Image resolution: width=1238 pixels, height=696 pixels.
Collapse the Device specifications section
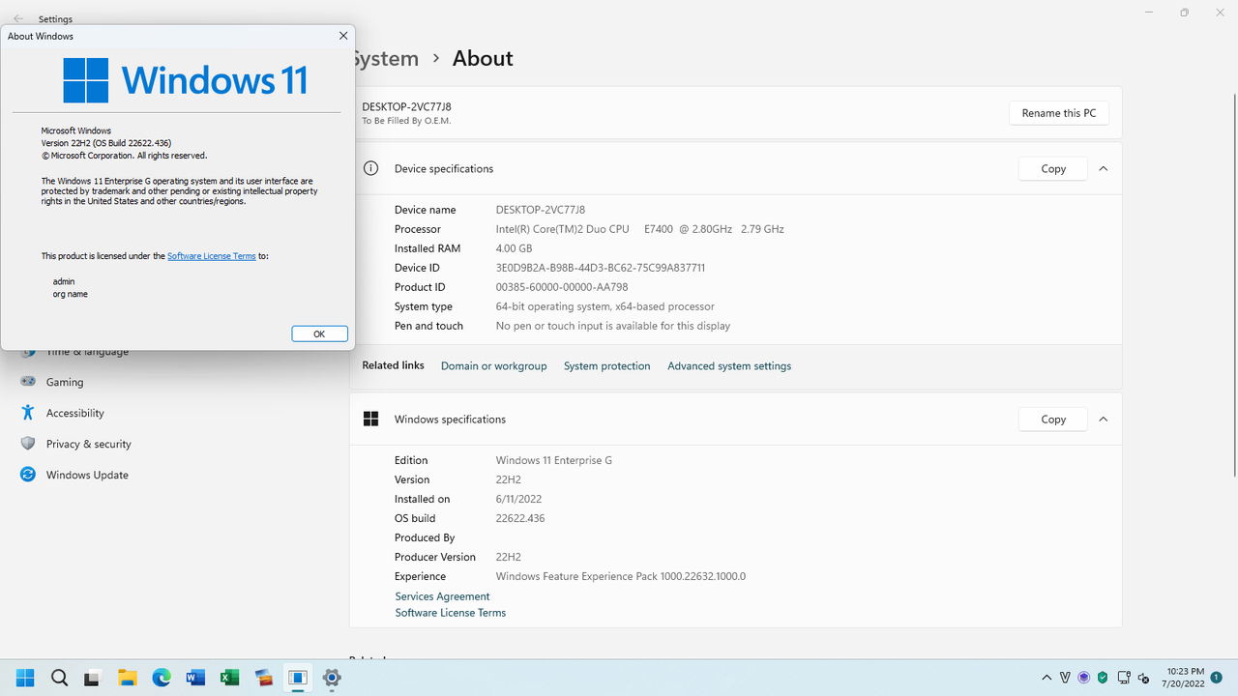tap(1103, 168)
